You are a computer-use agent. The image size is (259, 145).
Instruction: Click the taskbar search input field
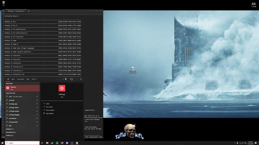22,143
